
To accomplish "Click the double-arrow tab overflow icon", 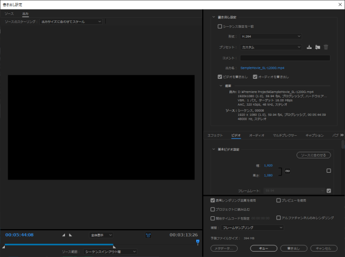I will (342, 135).
